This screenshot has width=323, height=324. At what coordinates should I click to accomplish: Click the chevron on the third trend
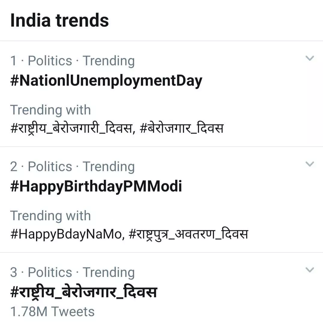pos(310,270)
